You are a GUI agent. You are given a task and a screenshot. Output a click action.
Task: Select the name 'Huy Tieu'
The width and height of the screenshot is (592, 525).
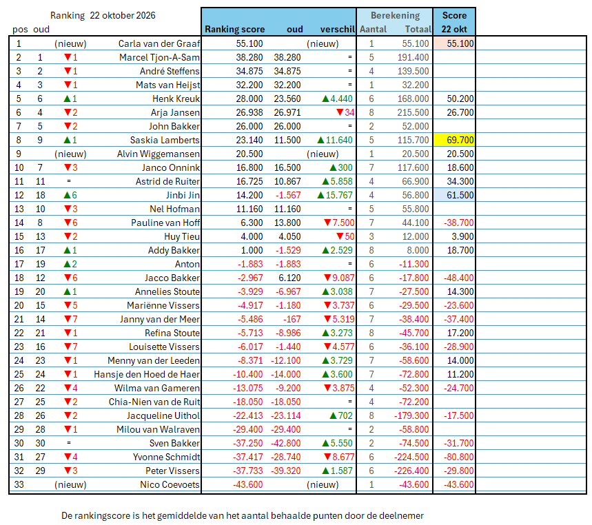(x=182, y=236)
